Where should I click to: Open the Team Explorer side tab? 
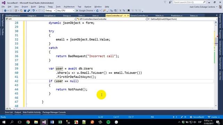click(x=220, y=63)
